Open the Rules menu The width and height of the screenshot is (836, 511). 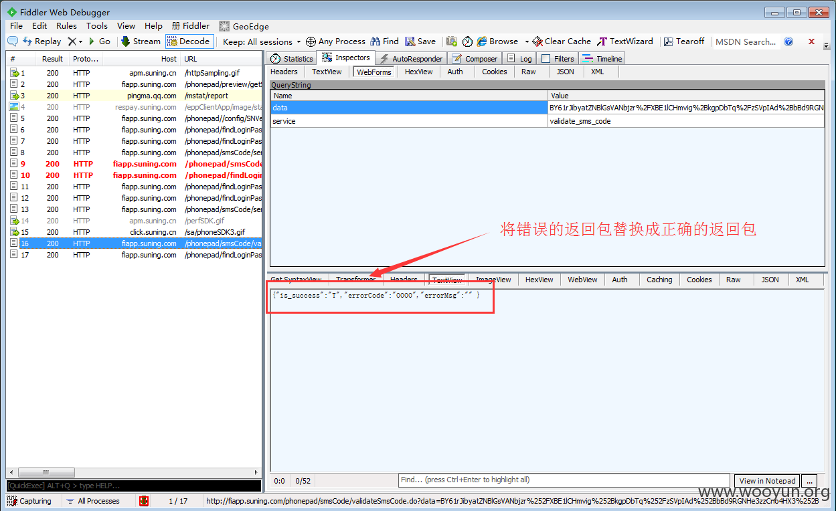(66, 26)
